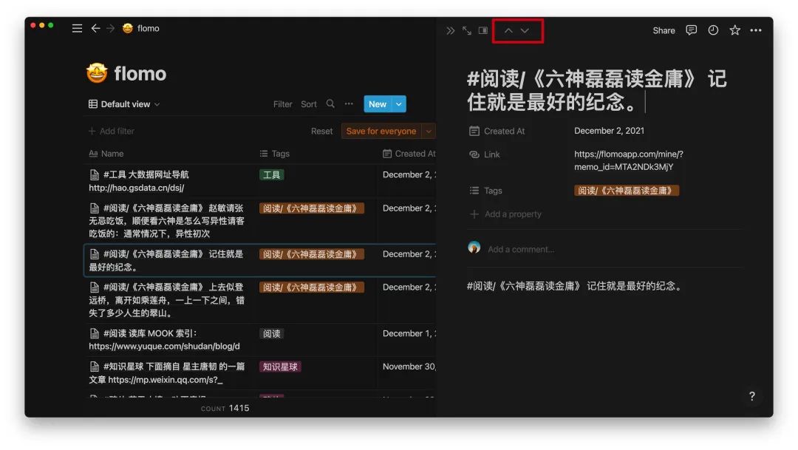798x450 pixels.
Task: Open the Filter menu
Action: 282,104
